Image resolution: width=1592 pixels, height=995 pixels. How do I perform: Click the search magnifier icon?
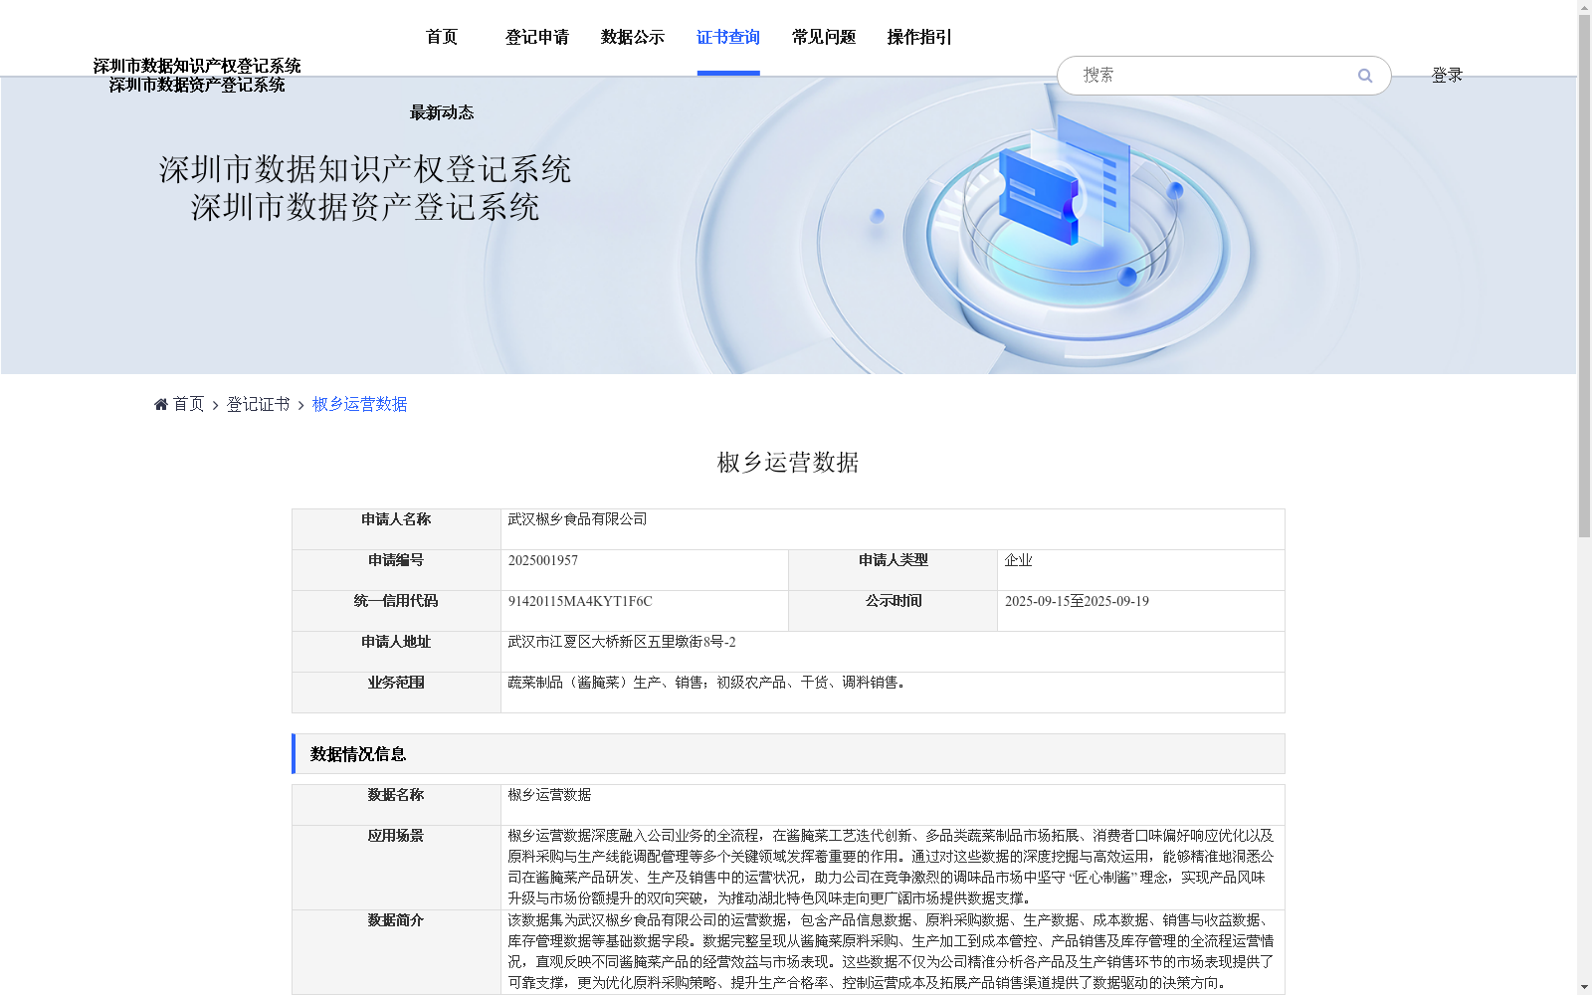click(1365, 76)
